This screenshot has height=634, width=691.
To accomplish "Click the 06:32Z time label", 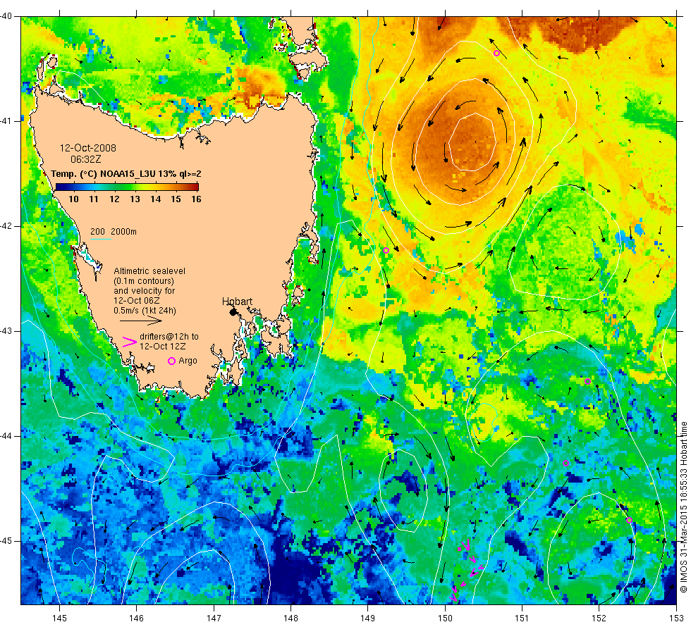I will pyautogui.click(x=86, y=159).
